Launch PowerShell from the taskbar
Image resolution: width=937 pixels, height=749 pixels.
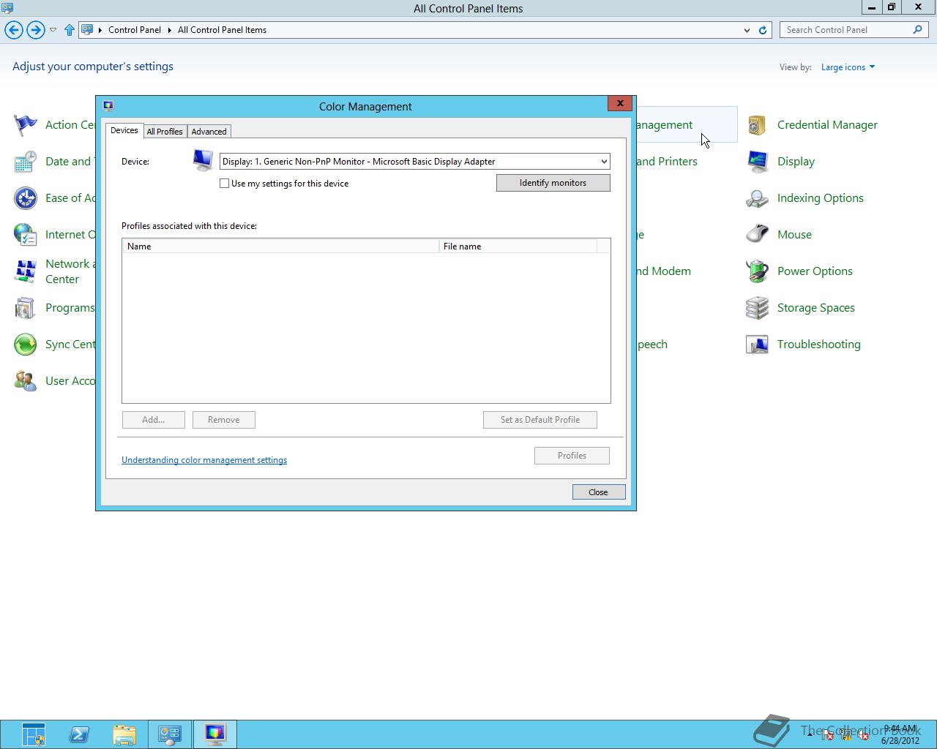coord(79,734)
